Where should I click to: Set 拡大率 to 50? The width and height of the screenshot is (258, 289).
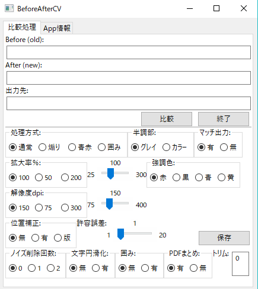click(43, 178)
